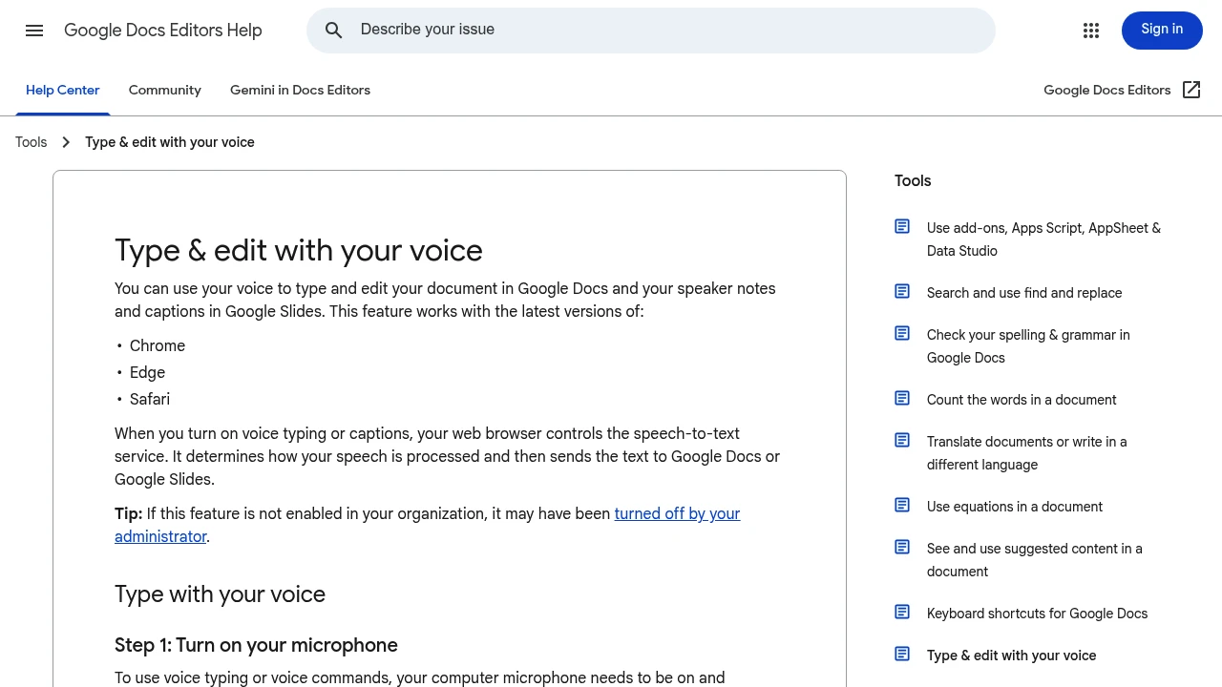Click the Google Docs Editors Help title
Screen dimensions: 1222x687
click(163, 31)
